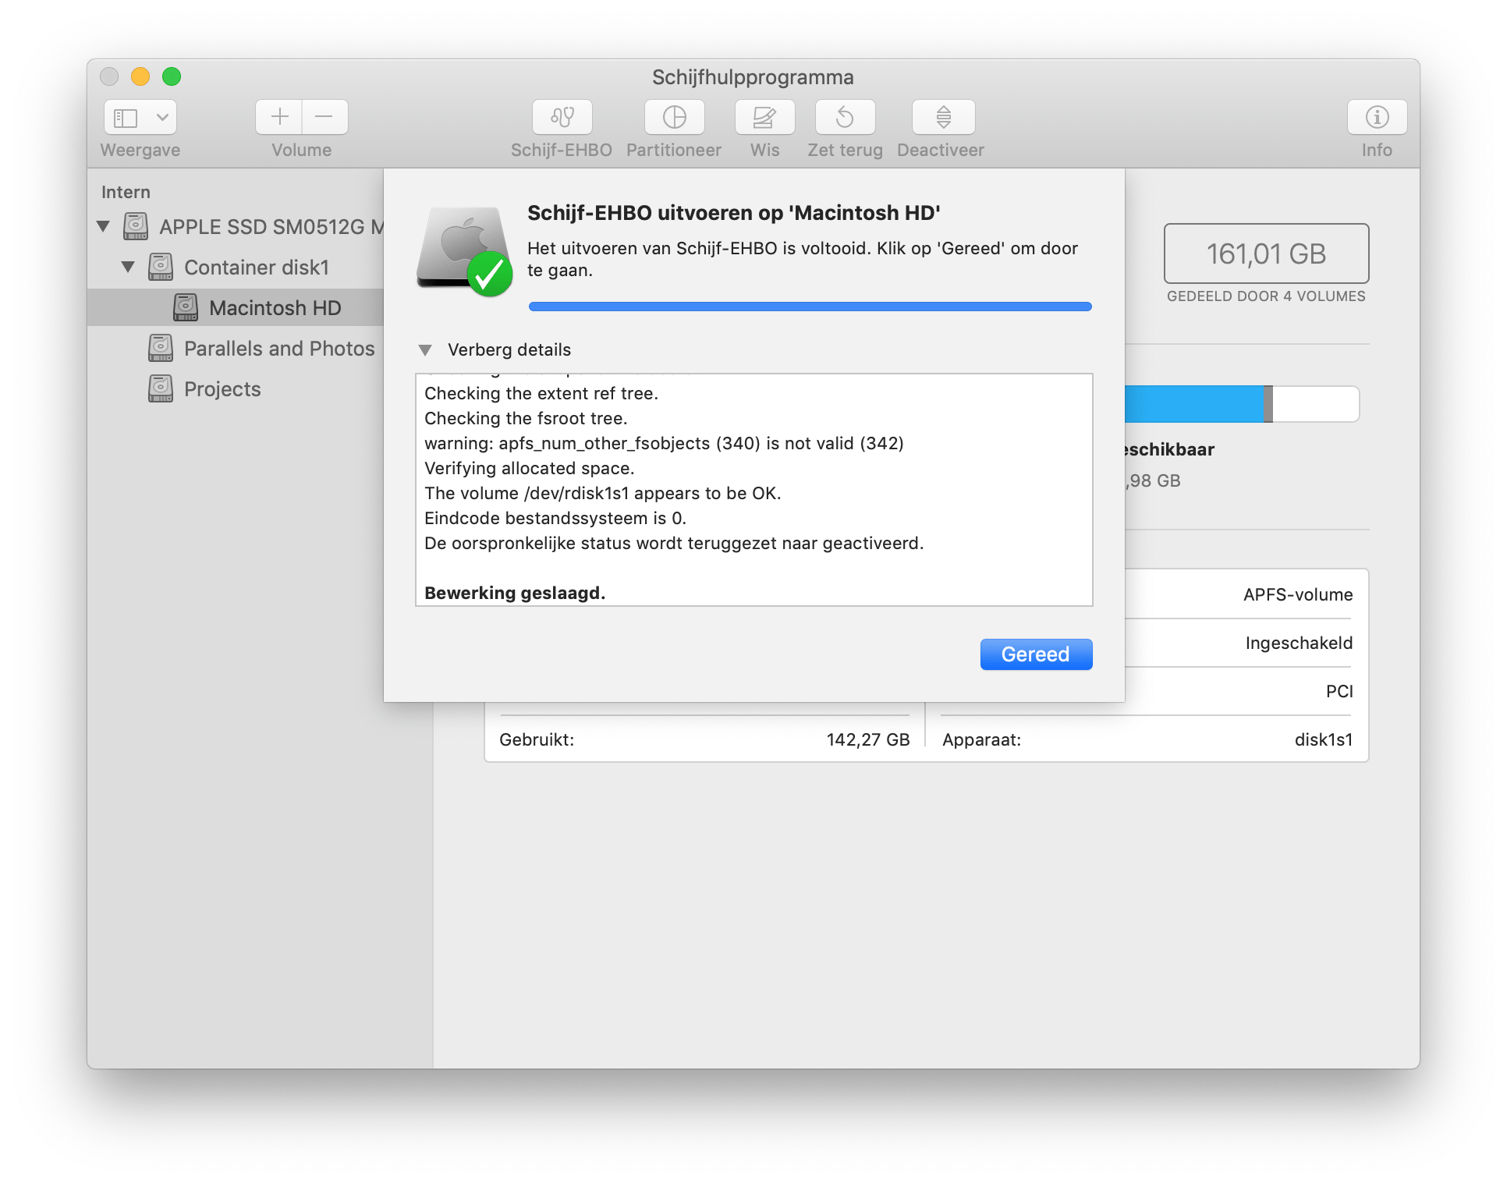Select Macintosh HD in sidebar

[x=275, y=308]
